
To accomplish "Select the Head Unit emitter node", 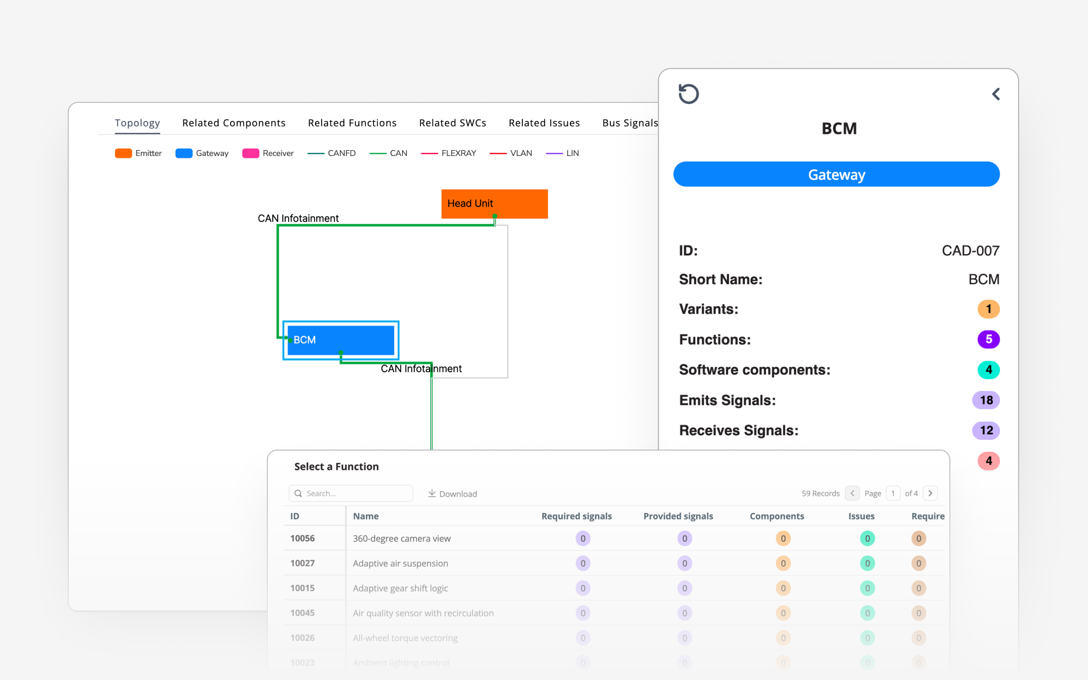I will coord(494,203).
